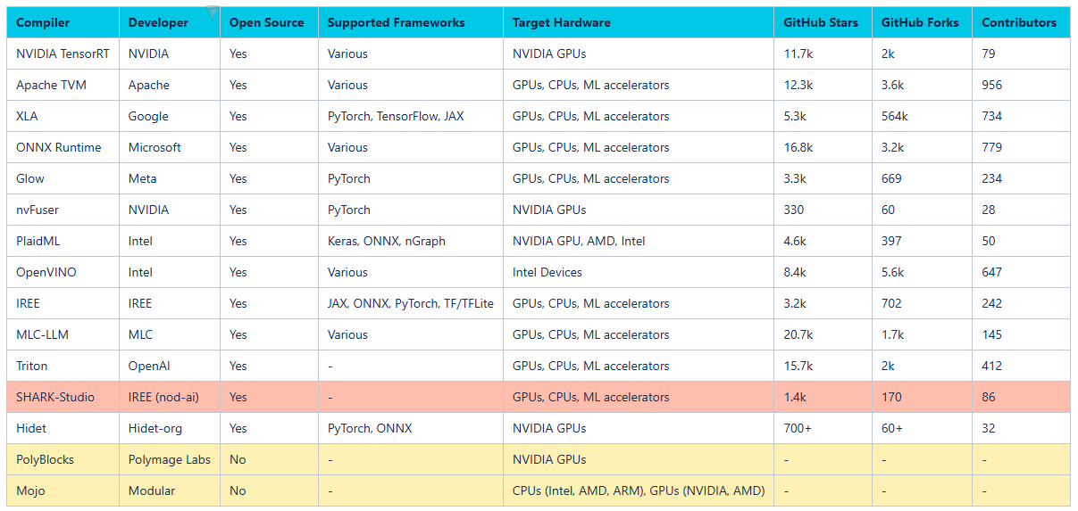Click the Intel Devices hardware cell
Image resolution: width=1078 pixels, height=511 pixels.
tap(639, 272)
